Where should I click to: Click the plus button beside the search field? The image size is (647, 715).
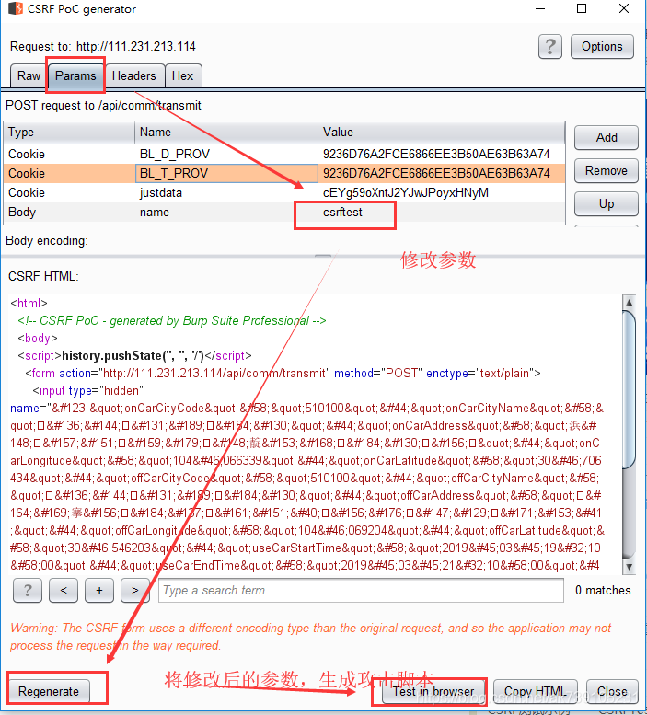point(99,591)
